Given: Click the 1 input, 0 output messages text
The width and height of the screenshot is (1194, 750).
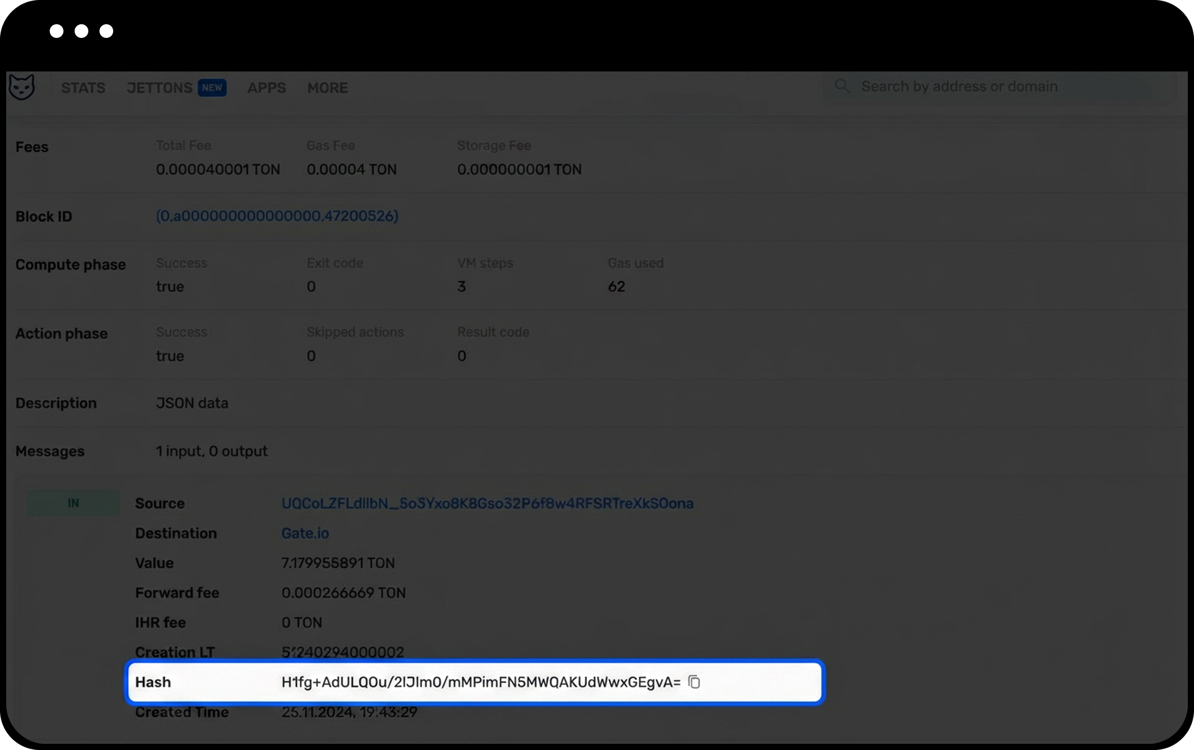Looking at the screenshot, I should click(x=211, y=451).
